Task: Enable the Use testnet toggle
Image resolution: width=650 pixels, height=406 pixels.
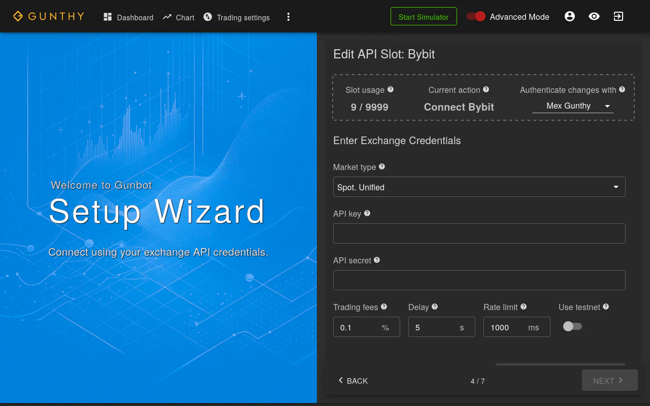Action: tap(572, 326)
